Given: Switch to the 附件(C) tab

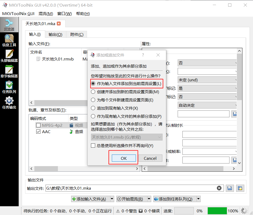Looking at the screenshot, I should tap(77, 35).
